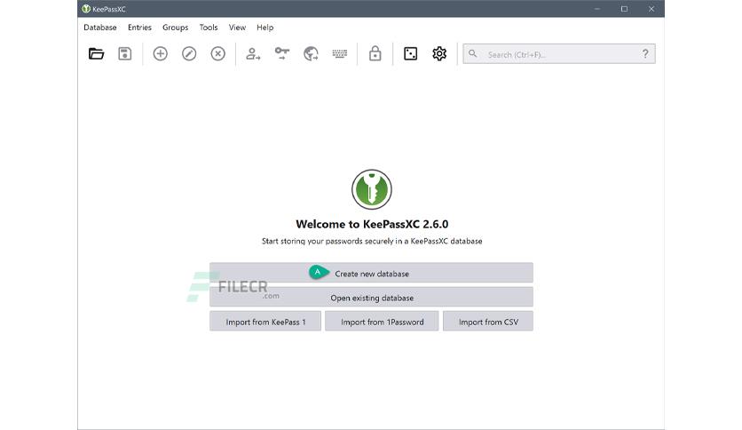Open the Help menu
The image size is (742, 430).
point(265,28)
